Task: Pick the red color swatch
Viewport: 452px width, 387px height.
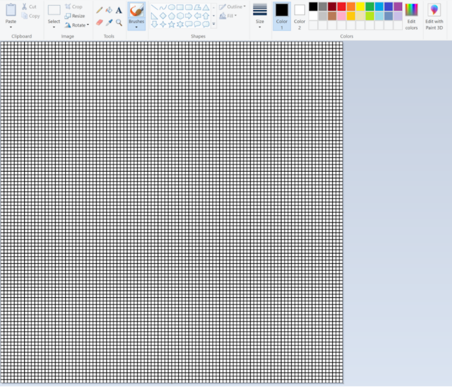Action: [x=341, y=6]
